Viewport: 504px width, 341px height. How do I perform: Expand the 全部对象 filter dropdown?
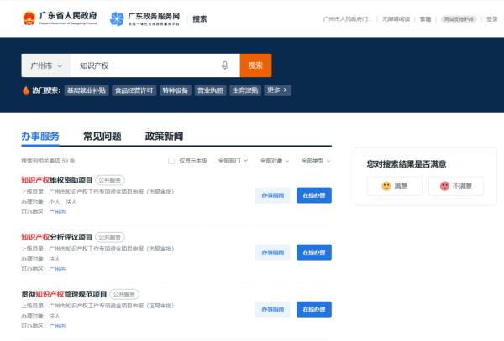click(x=275, y=161)
